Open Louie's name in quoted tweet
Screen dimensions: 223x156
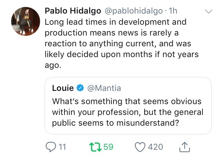[x=63, y=88]
